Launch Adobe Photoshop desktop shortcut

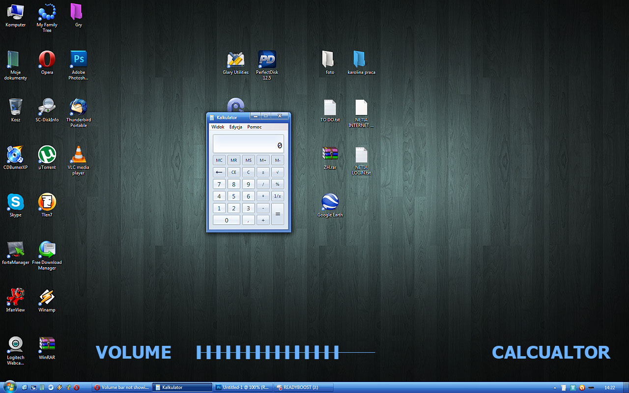point(78,65)
